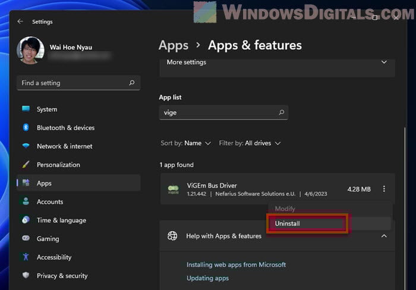
Task: Open the Sort by Name dropdown
Action: (x=185, y=143)
